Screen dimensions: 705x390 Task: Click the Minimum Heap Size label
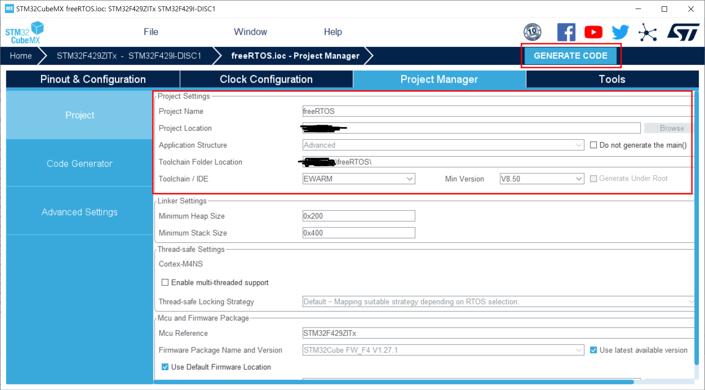click(192, 216)
